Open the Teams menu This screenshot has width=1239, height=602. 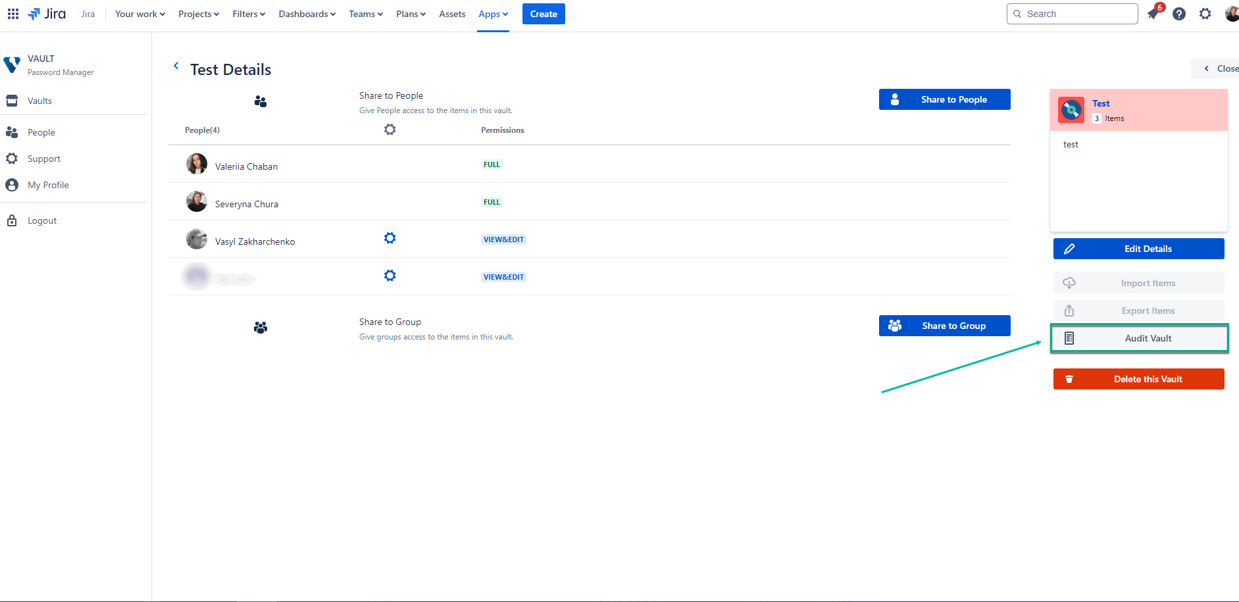click(x=366, y=13)
